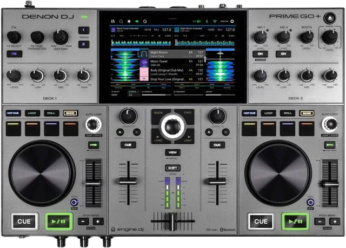Tap the MAIN level knob
Image resolution: width=346 pixels, height=248 pixels.
[x=329, y=37]
